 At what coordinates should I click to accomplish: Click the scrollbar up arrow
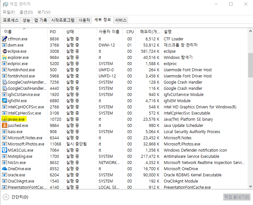[250, 31]
